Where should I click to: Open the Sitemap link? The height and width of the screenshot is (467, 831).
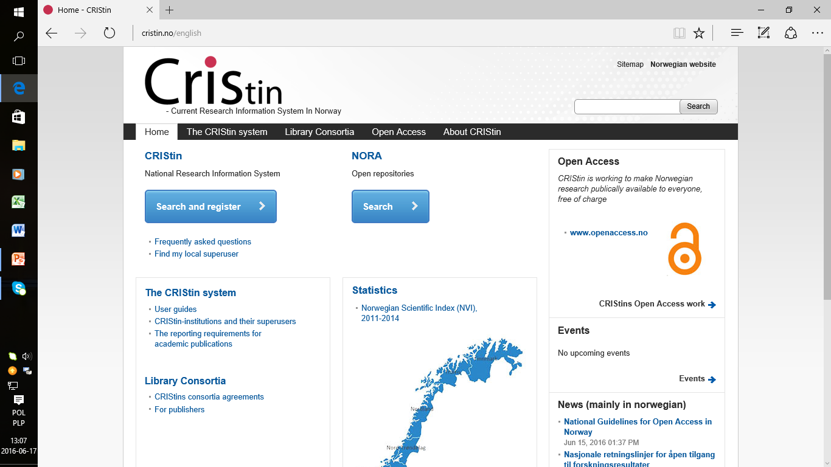[x=630, y=64]
